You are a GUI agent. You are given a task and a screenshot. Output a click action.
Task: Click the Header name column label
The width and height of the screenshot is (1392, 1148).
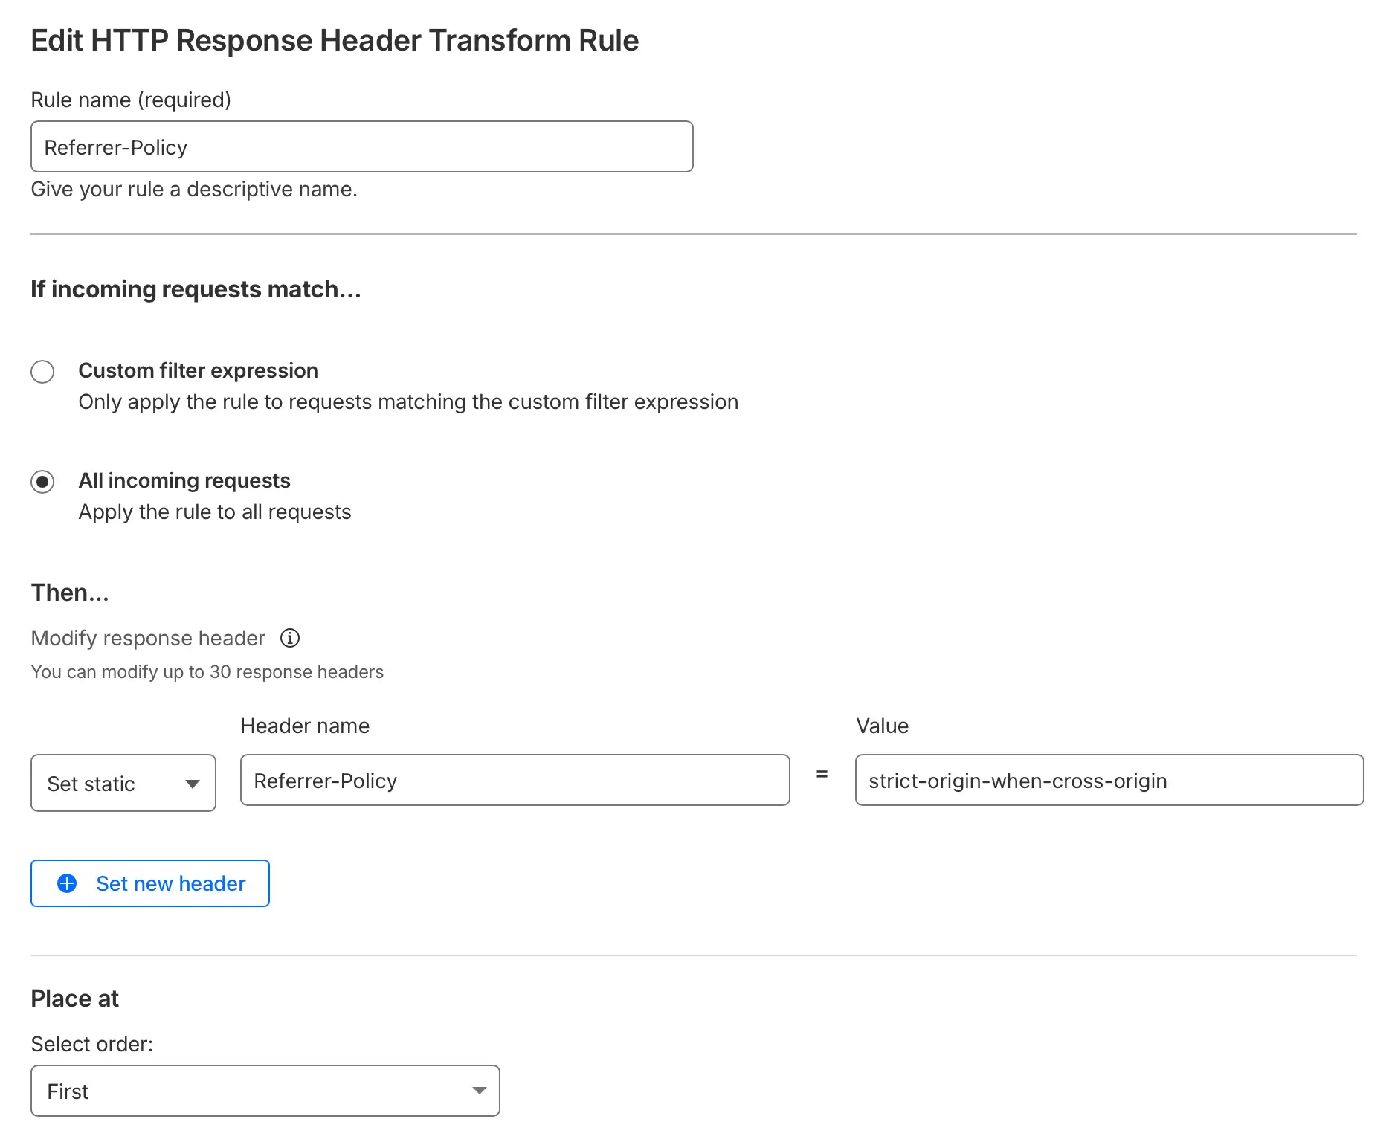coord(305,726)
